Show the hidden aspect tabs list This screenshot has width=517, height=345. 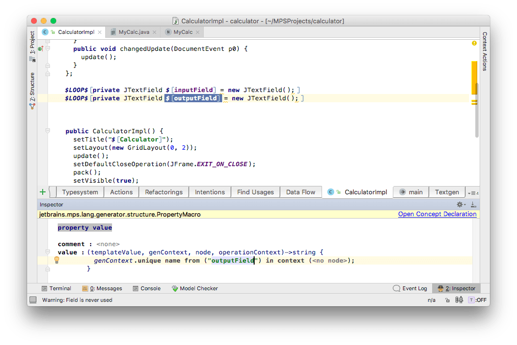(x=473, y=192)
